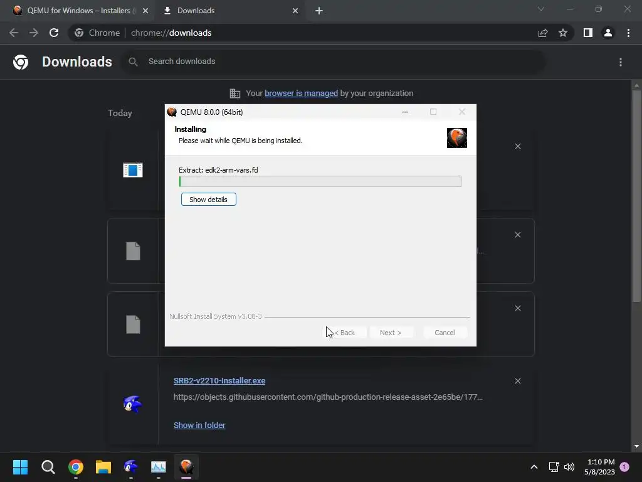Go forward in Chrome
The image size is (642, 482).
(34, 33)
